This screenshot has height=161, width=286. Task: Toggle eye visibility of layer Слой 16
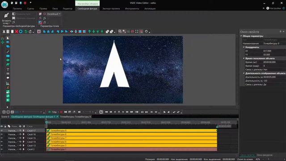(2, 134)
